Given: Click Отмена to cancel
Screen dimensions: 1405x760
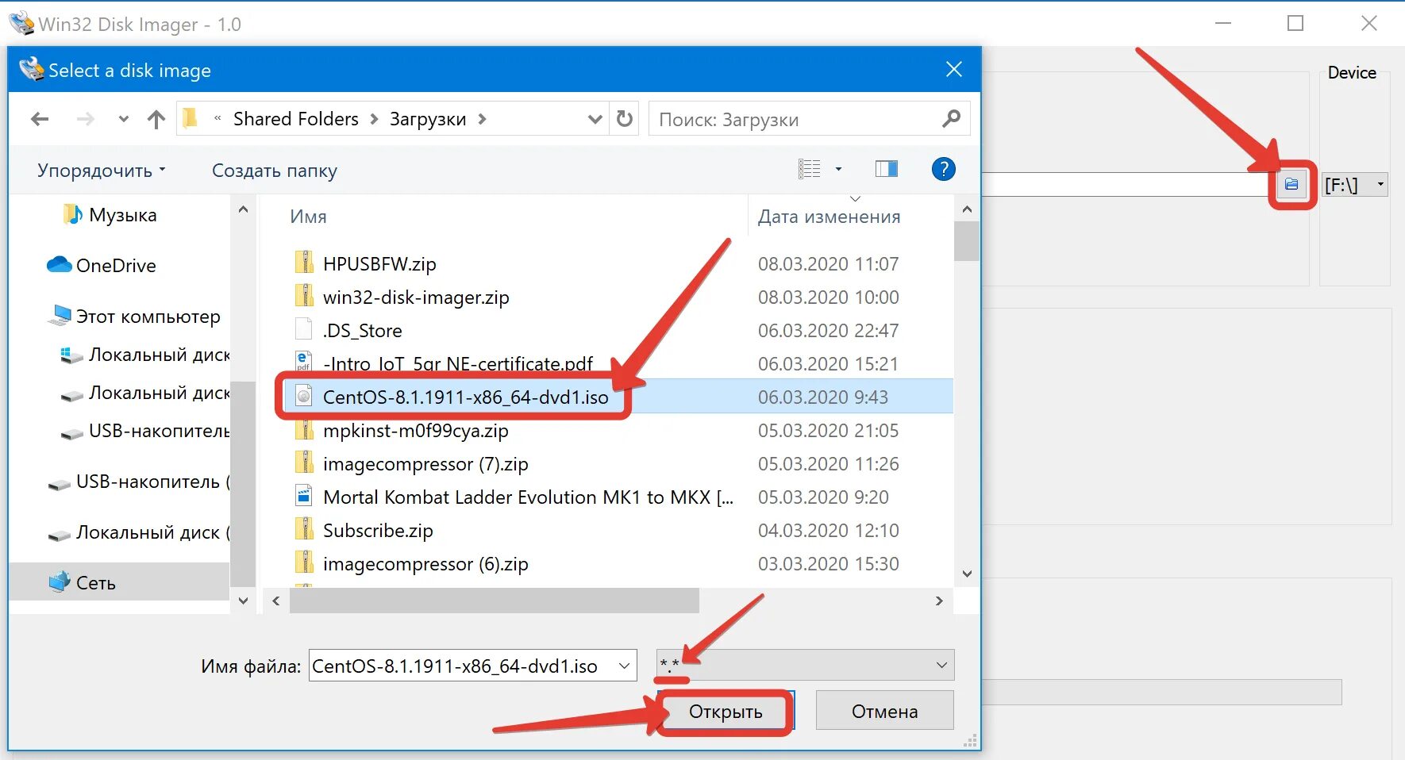Looking at the screenshot, I should 884,711.
